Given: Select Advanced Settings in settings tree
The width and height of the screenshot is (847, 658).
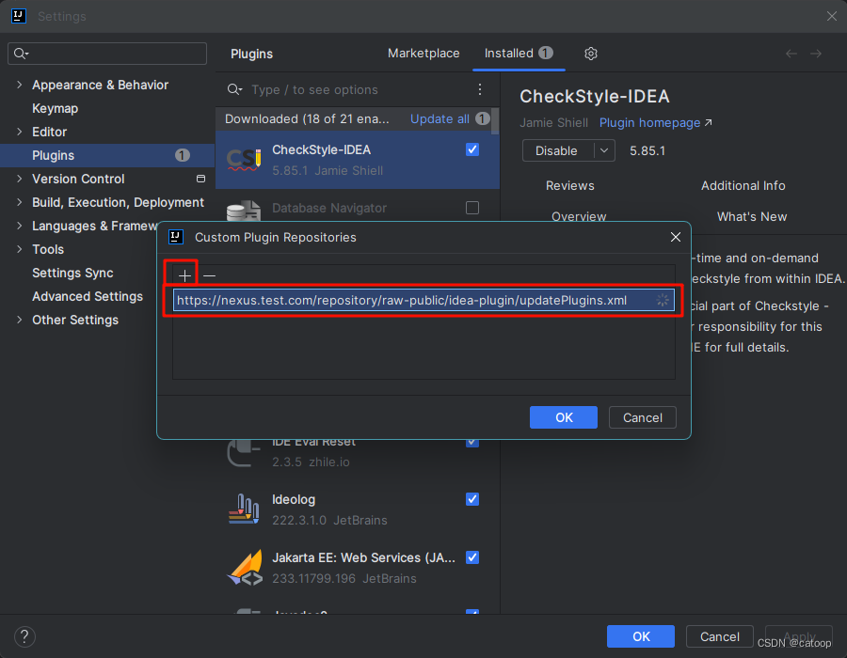Looking at the screenshot, I should click(x=88, y=296).
